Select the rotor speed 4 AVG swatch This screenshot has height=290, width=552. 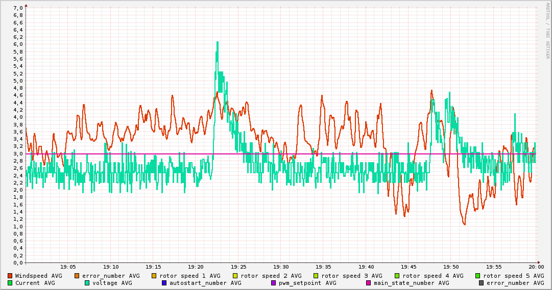click(x=397, y=276)
